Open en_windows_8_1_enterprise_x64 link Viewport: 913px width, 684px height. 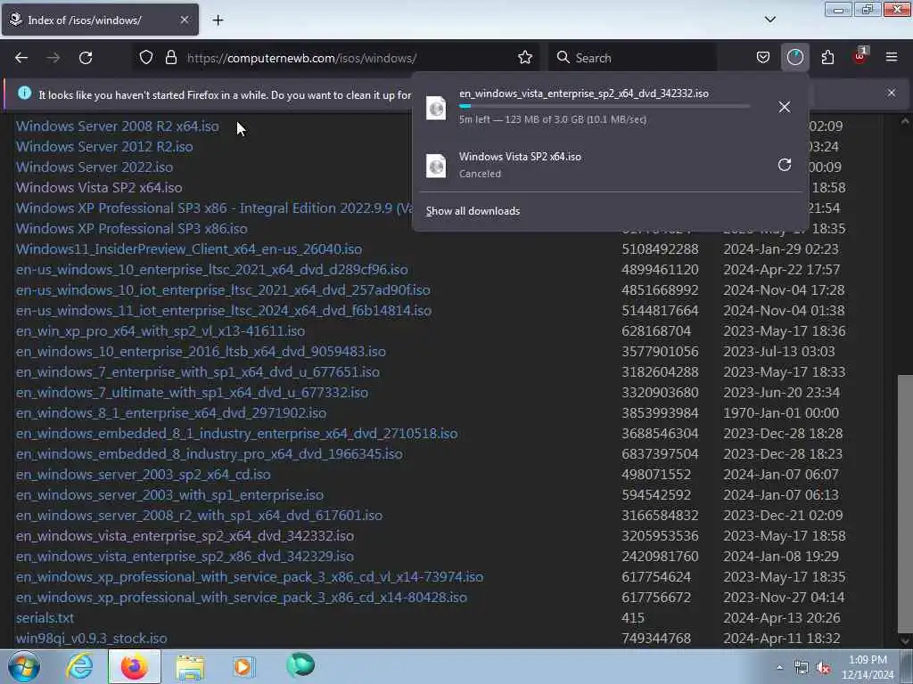pos(171,413)
